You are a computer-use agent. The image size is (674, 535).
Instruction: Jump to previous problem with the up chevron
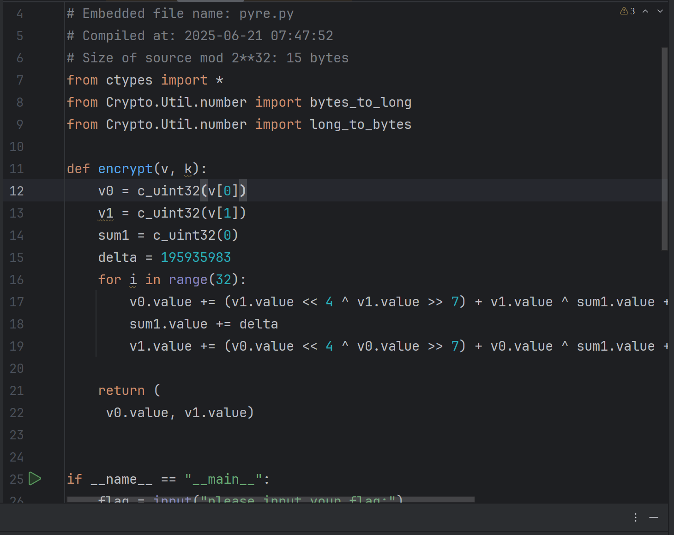click(645, 11)
